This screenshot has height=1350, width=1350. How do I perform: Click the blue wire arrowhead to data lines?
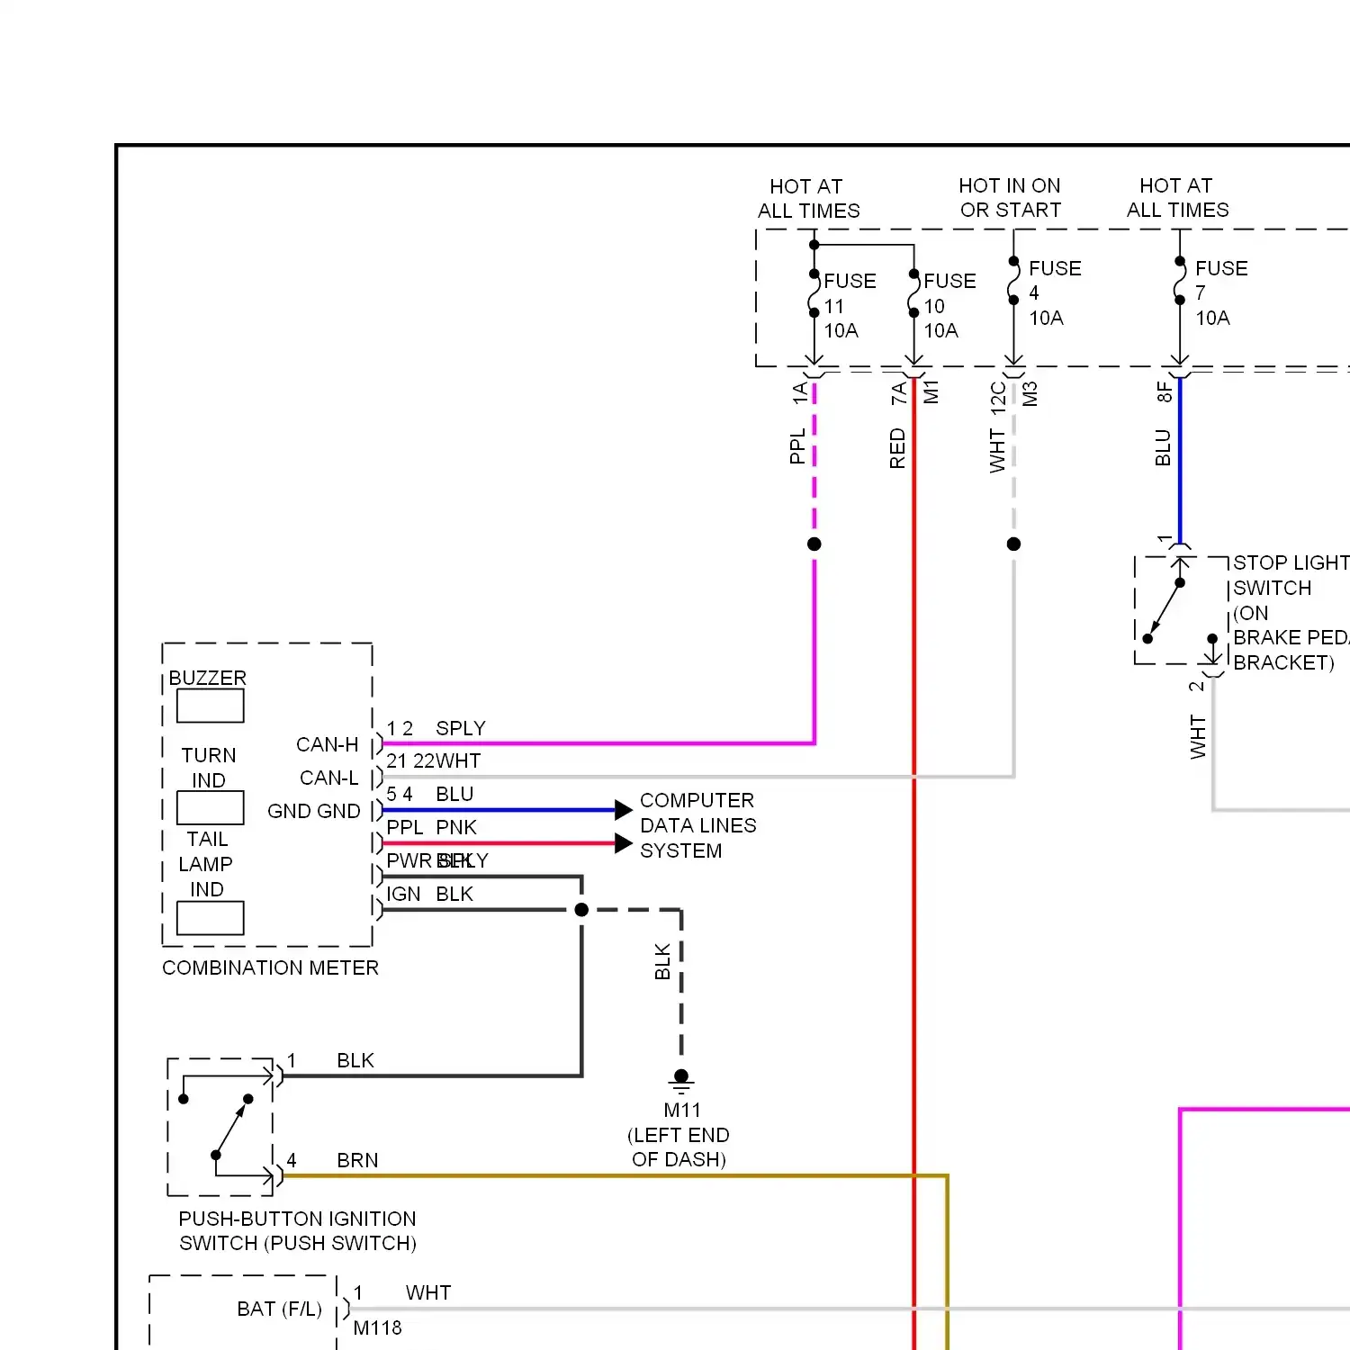pos(623,810)
